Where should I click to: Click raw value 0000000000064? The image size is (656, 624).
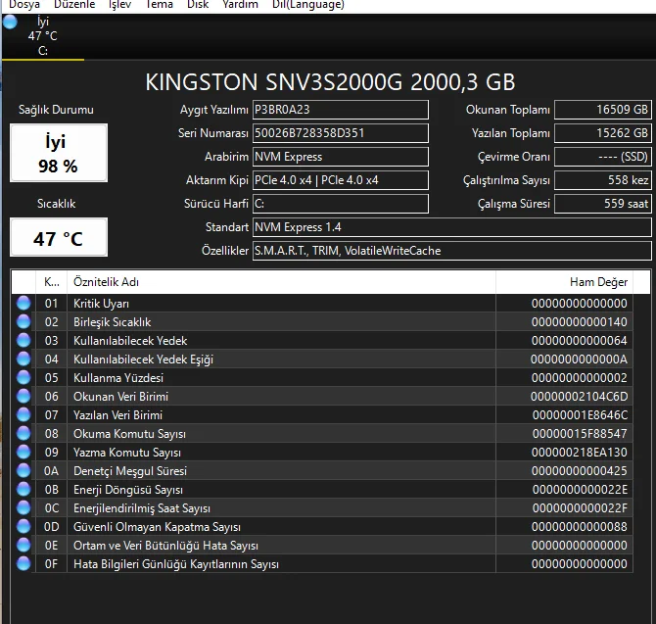(580, 341)
